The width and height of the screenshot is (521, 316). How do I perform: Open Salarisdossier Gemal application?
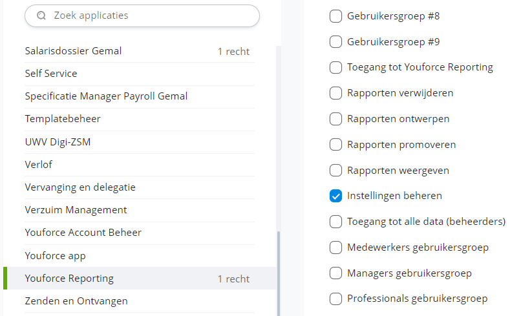pyautogui.click(x=73, y=51)
